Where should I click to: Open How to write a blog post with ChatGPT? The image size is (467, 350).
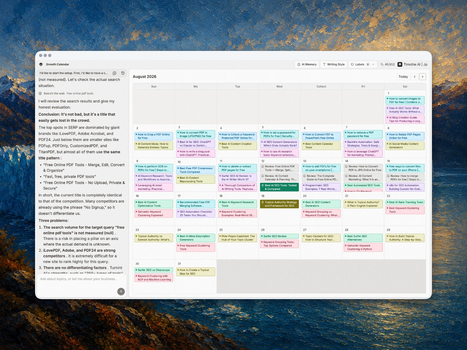(x=196, y=153)
